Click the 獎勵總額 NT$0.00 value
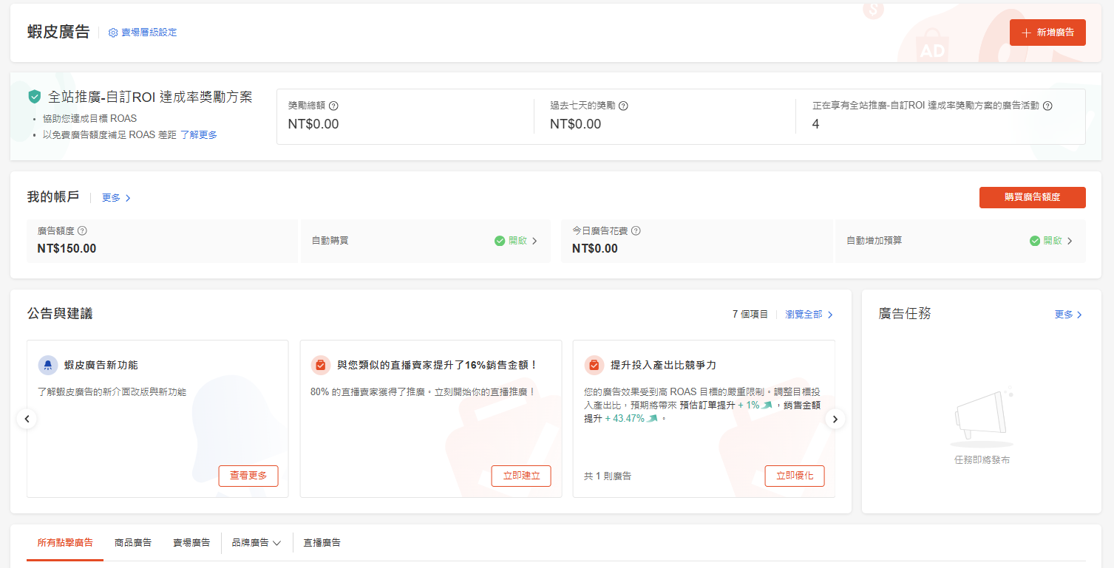 point(313,124)
